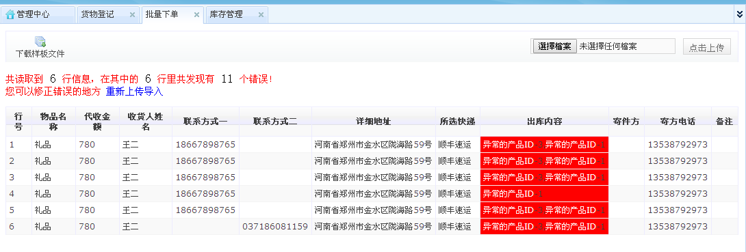Open the 库存管理 tab
Viewport: 746px width, 252px height.
pos(226,15)
